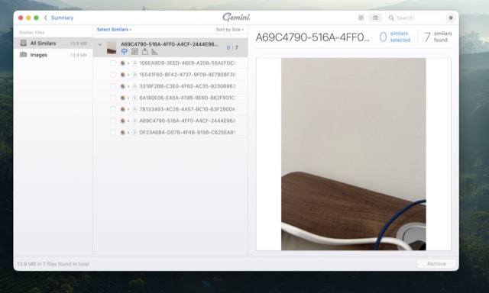The image size is (489, 293).
Task: Click file icon on 106EA9D9 row
Action: coord(134,63)
